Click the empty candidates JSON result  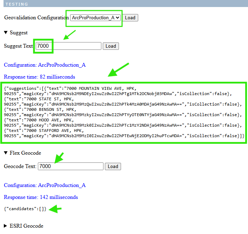coord(25,209)
